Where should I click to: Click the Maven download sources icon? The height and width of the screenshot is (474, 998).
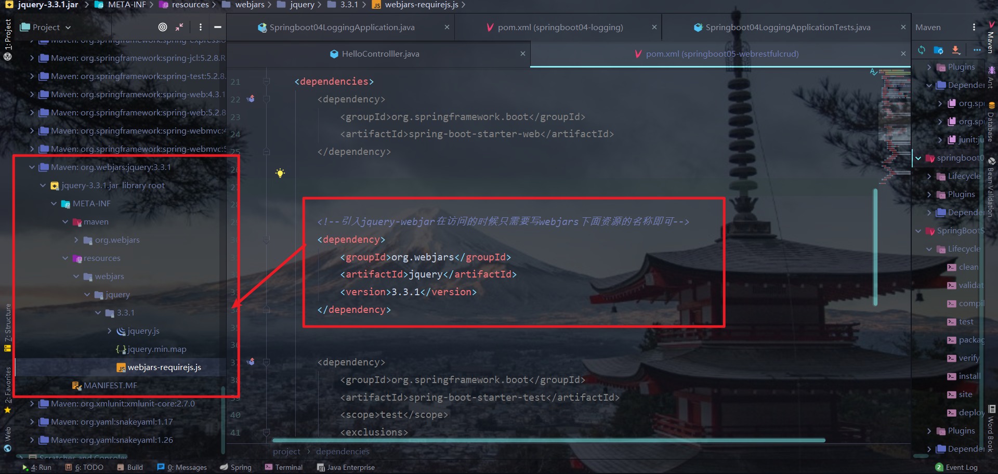point(956,50)
